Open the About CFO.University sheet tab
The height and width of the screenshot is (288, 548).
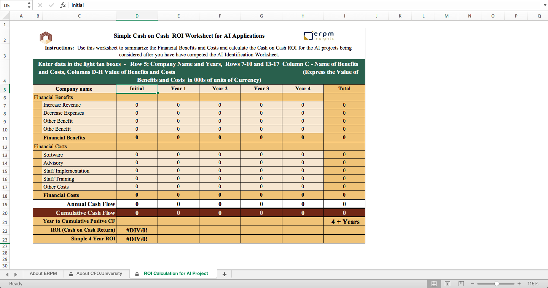[x=96, y=274]
